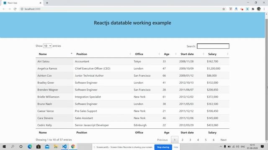Click the Next pagination link

[223, 140]
